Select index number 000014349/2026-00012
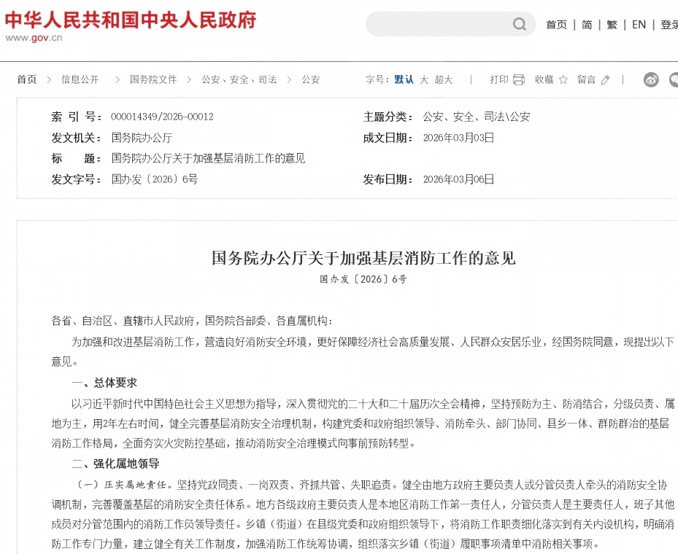Screen dimensions: 678x554 pos(162,117)
